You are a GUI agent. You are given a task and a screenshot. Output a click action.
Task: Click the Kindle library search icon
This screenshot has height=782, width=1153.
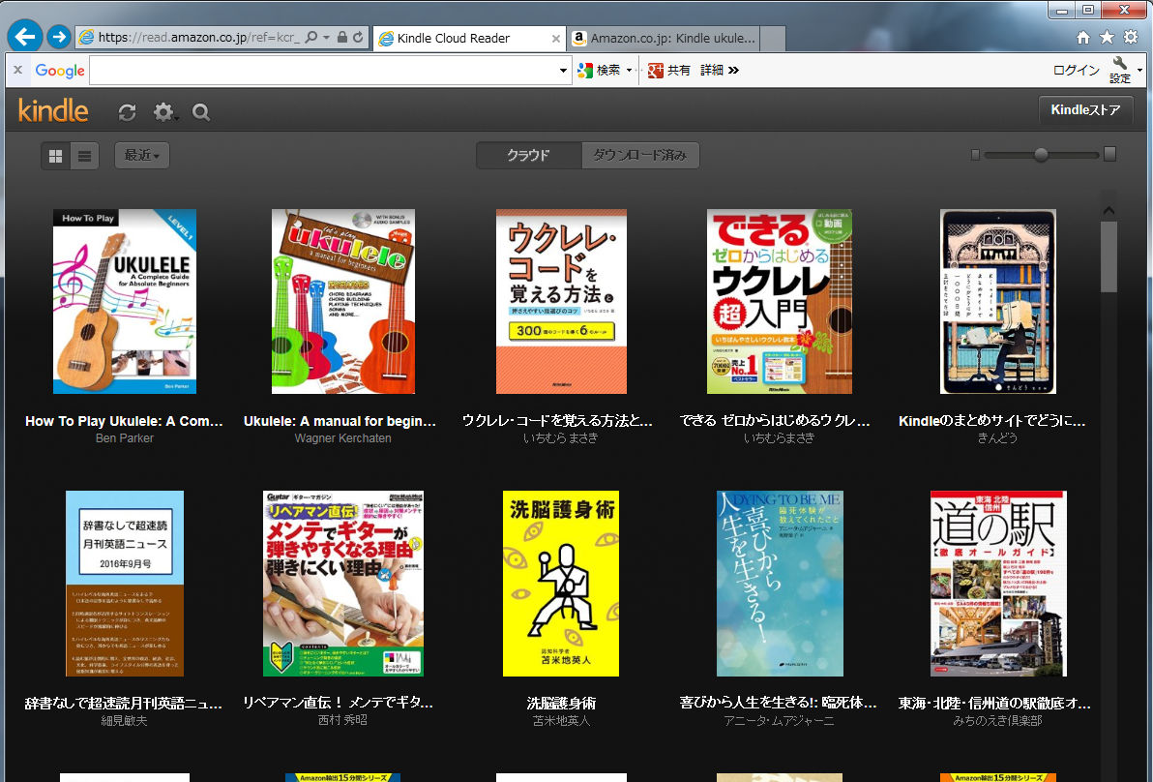tap(201, 112)
